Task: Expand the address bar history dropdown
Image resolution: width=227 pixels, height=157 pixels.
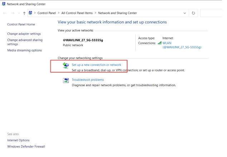Action: click(x=185, y=13)
